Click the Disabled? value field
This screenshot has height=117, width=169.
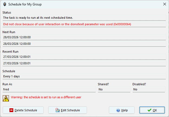point(149,89)
